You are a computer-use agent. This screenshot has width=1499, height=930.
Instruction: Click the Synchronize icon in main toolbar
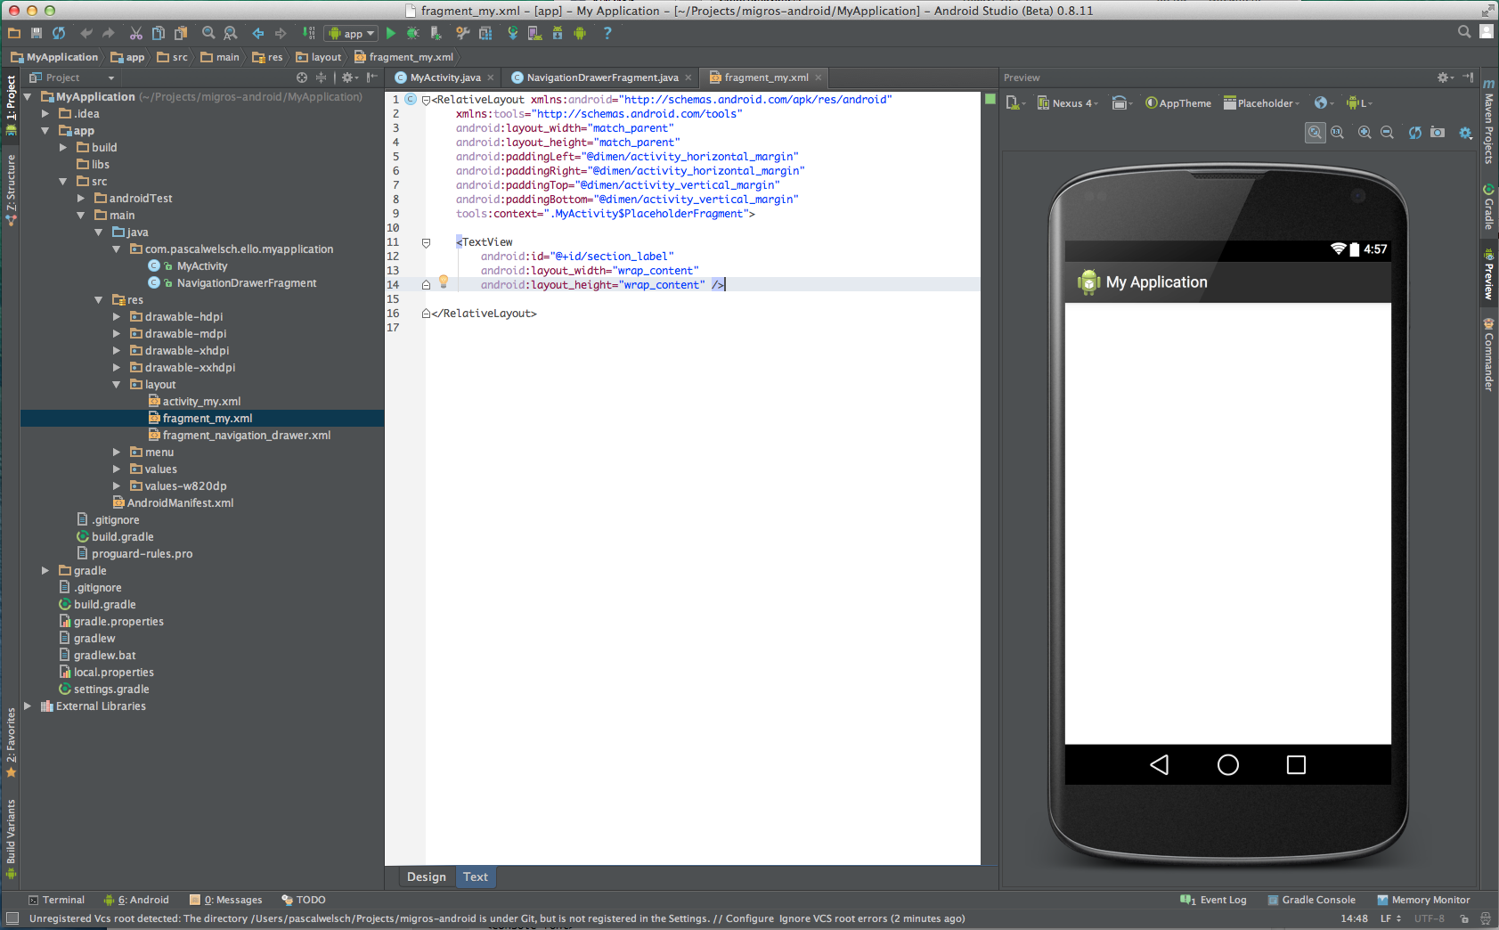pos(59,33)
